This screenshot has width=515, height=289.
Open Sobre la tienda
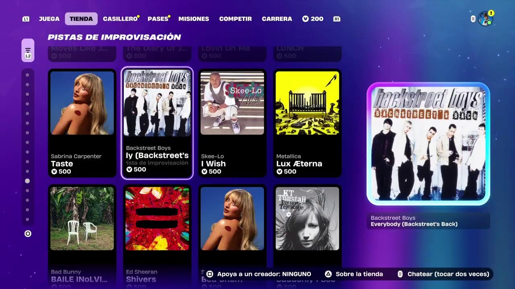(x=359, y=274)
